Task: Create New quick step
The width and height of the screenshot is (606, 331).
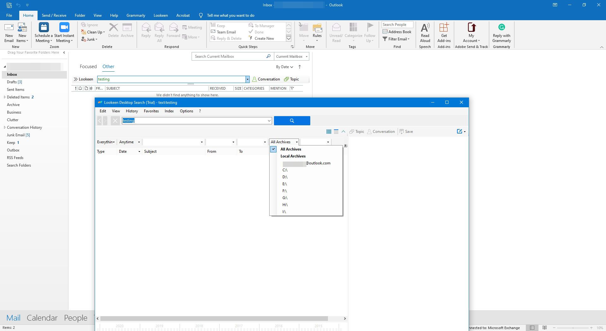Action: [261, 38]
